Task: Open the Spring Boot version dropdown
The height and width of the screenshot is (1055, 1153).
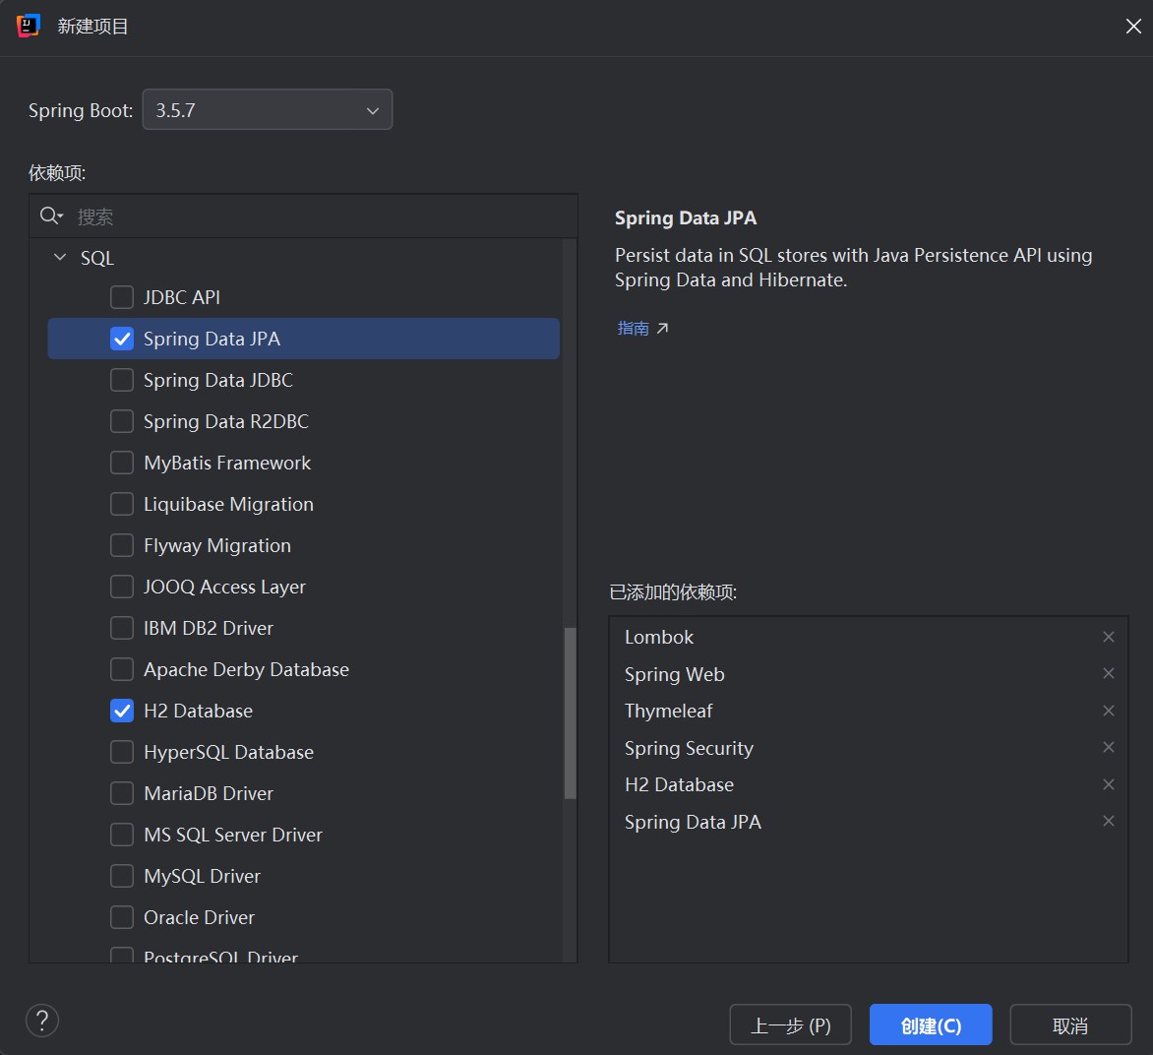Action: point(267,109)
